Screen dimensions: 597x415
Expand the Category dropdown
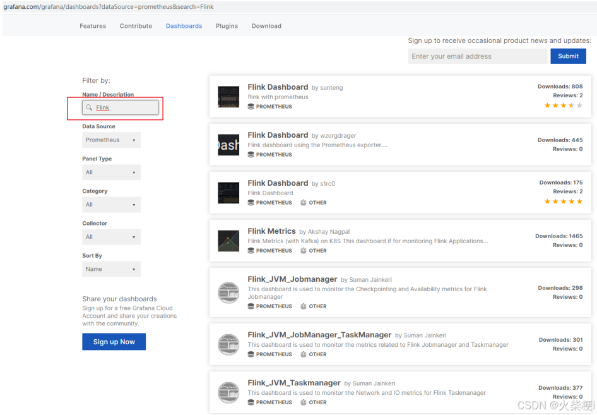[x=111, y=205]
